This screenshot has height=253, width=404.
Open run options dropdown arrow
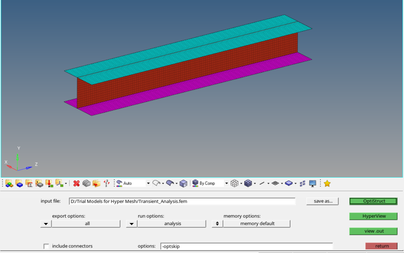(132, 224)
